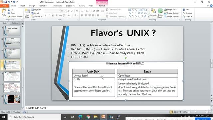Click the zoom out minus button

click(x=189, y=112)
